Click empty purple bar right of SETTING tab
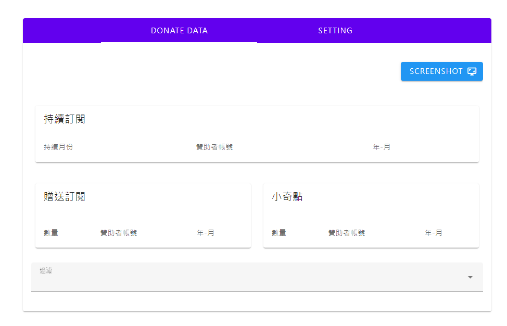The width and height of the screenshot is (507, 326). (x=442, y=31)
